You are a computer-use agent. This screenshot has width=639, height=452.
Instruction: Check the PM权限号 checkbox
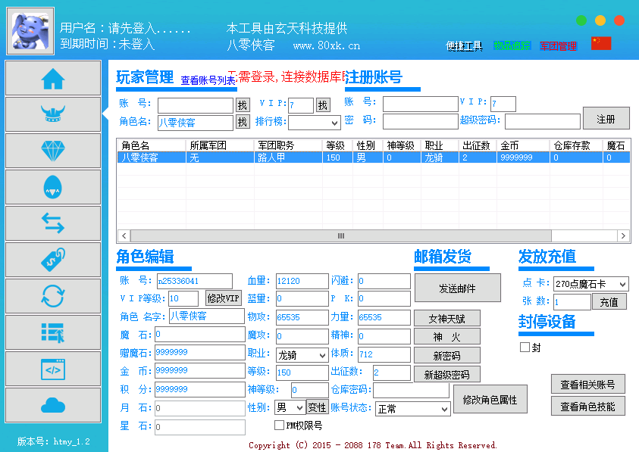[279, 426]
